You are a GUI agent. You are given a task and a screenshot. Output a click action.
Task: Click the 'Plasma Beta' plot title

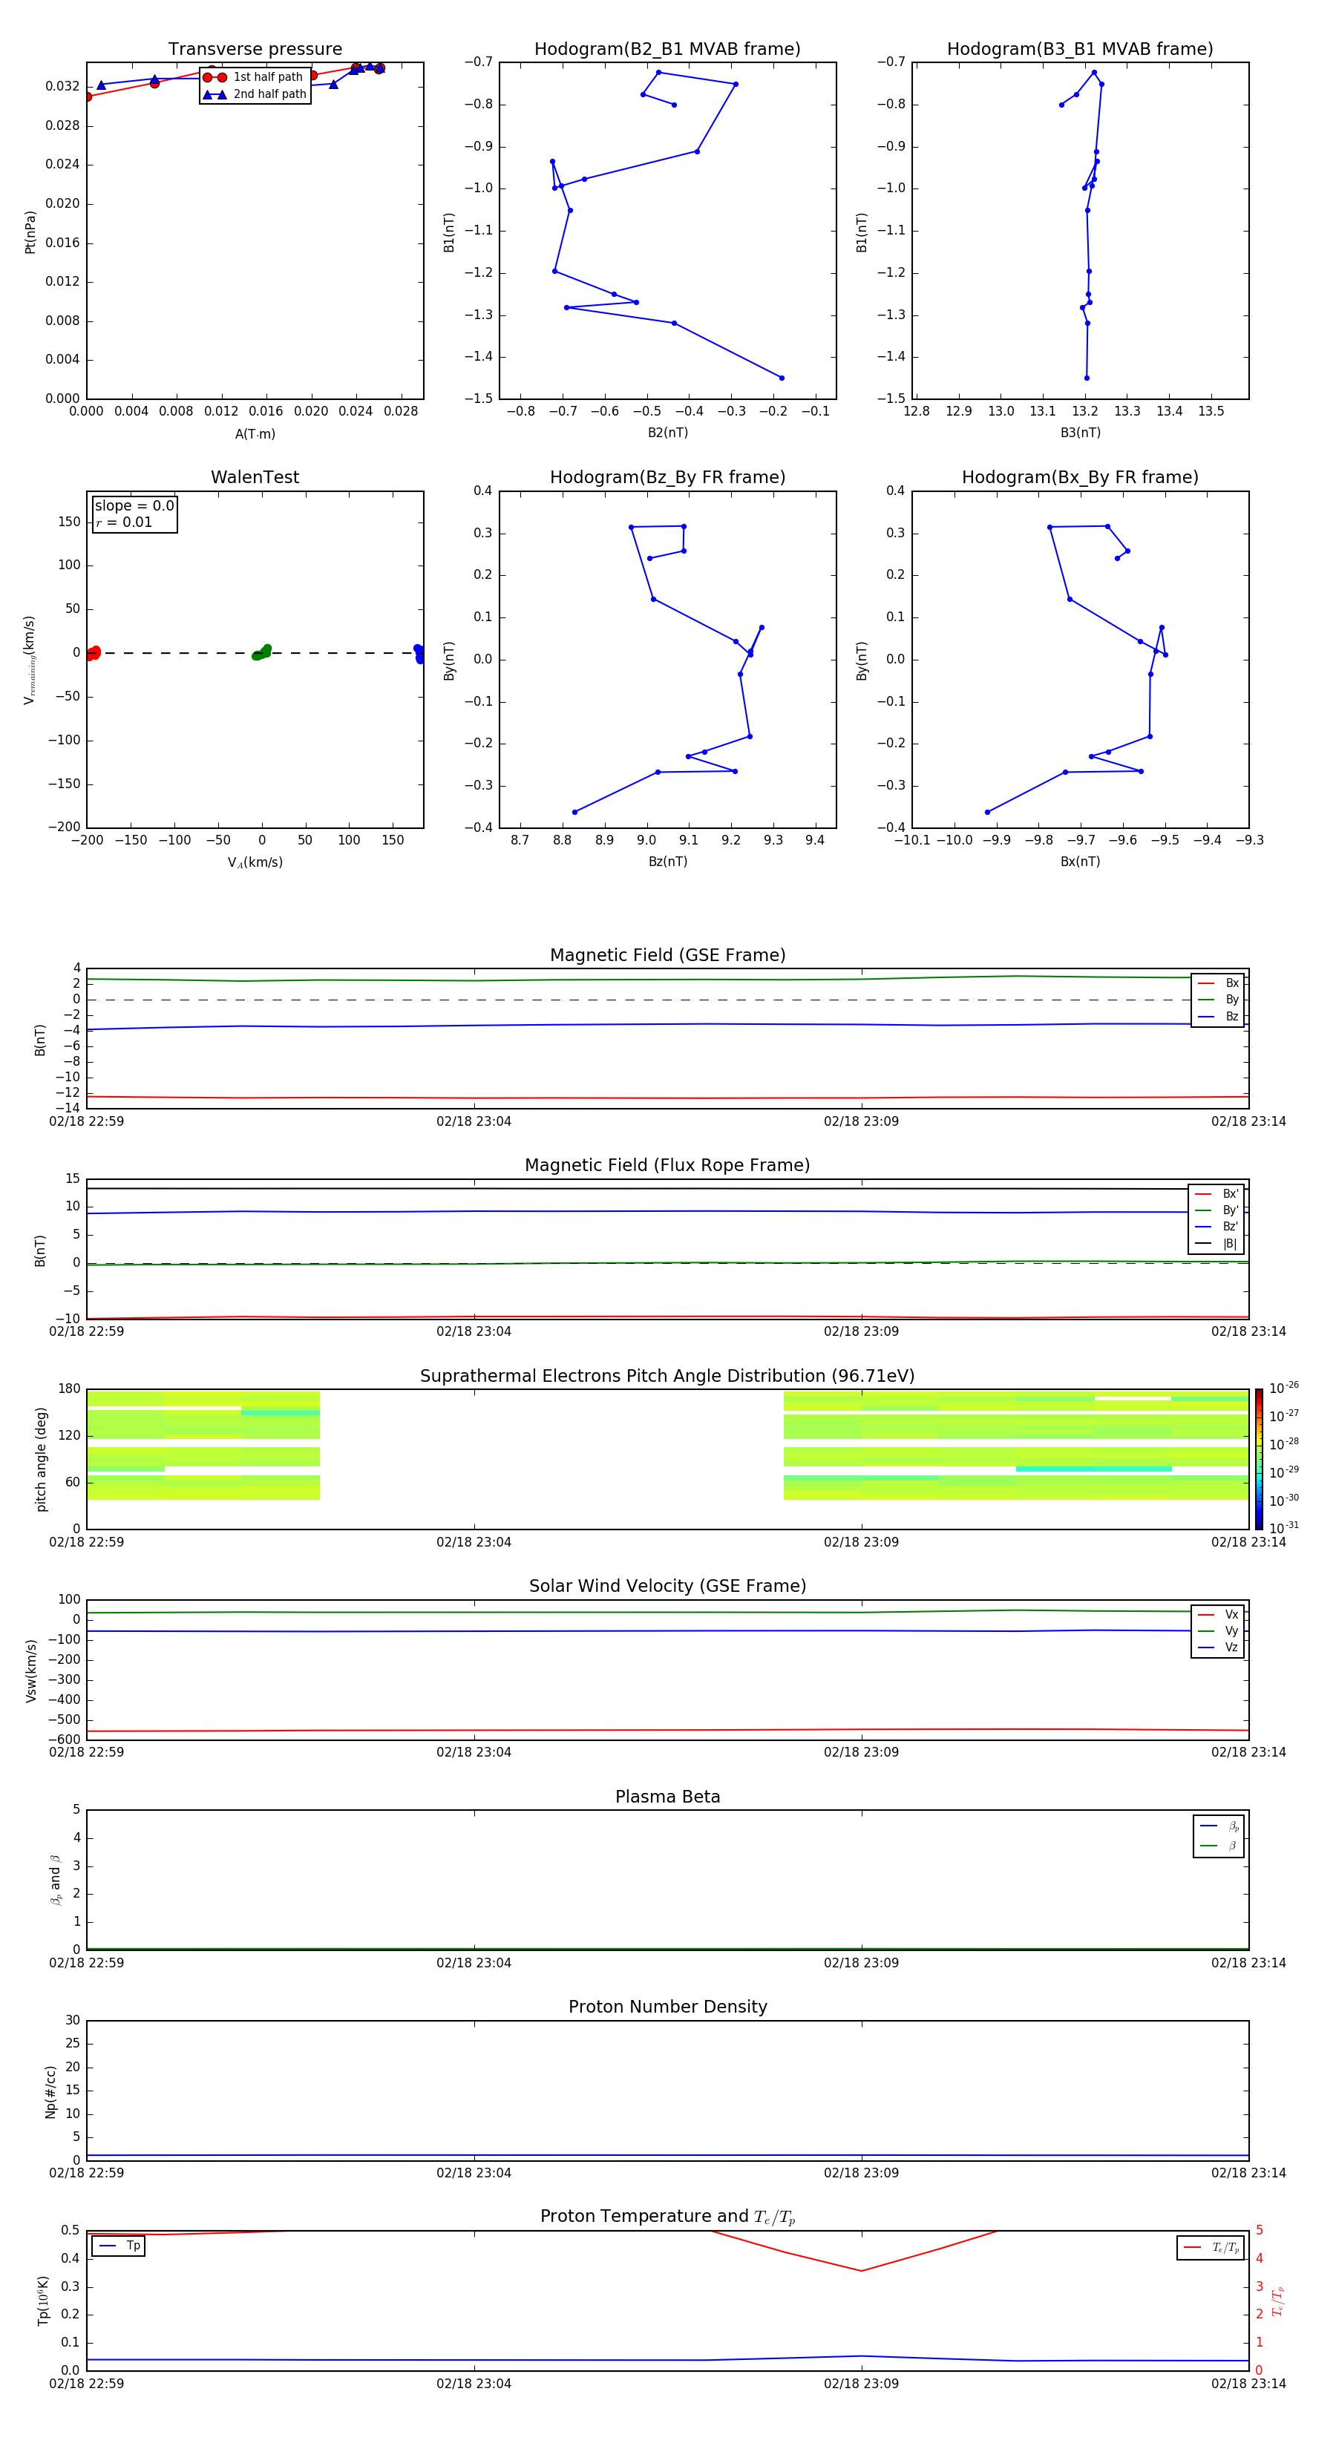pyautogui.click(x=667, y=1797)
